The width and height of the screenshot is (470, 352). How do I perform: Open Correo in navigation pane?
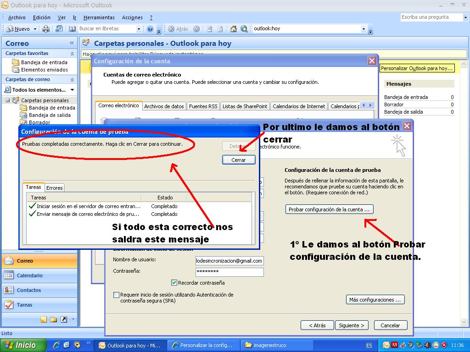tap(39, 261)
